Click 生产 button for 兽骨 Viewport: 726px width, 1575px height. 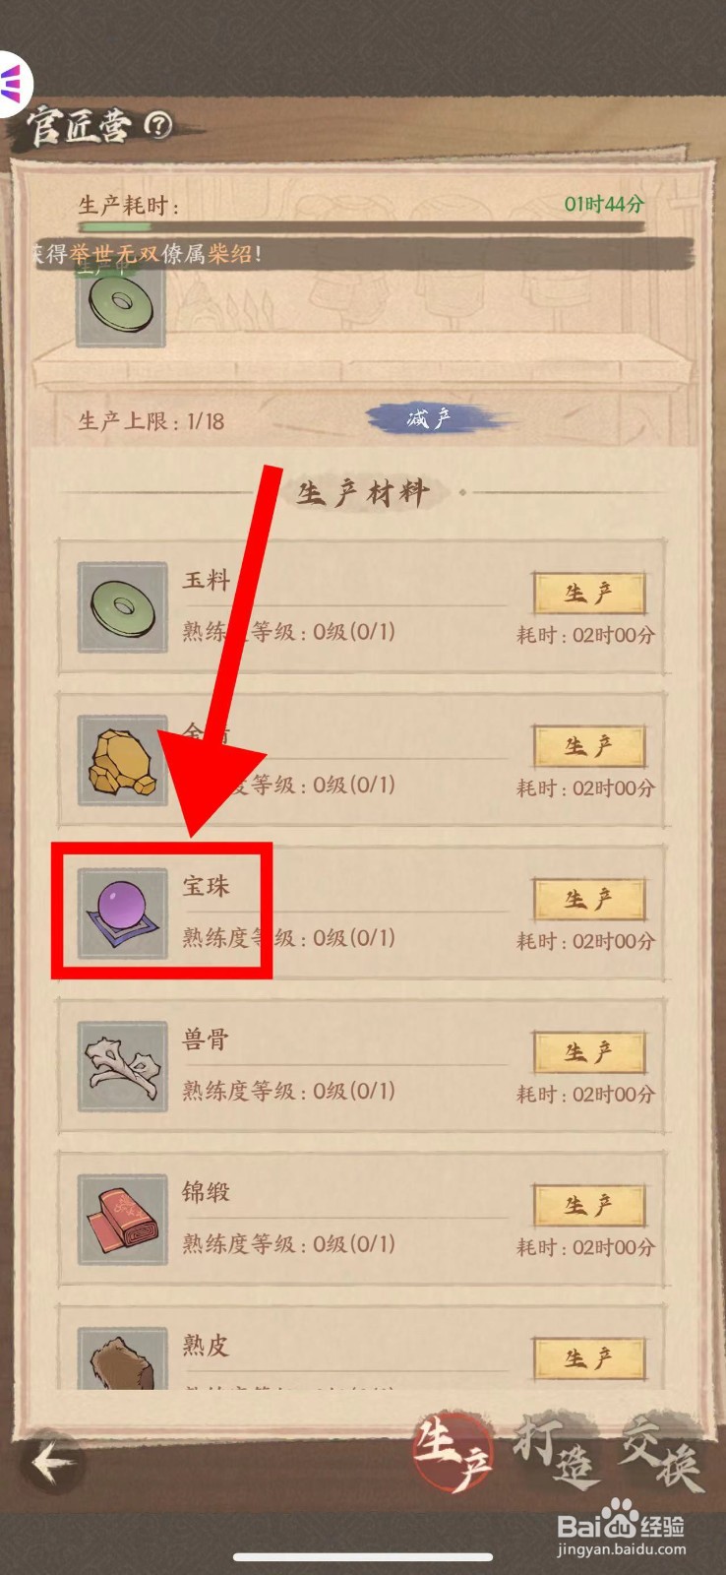(x=589, y=1052)
